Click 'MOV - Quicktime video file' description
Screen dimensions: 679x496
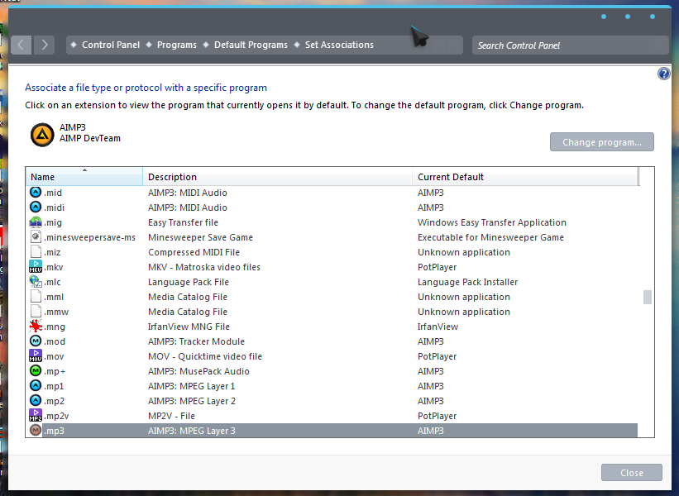[x=205, y=356]
